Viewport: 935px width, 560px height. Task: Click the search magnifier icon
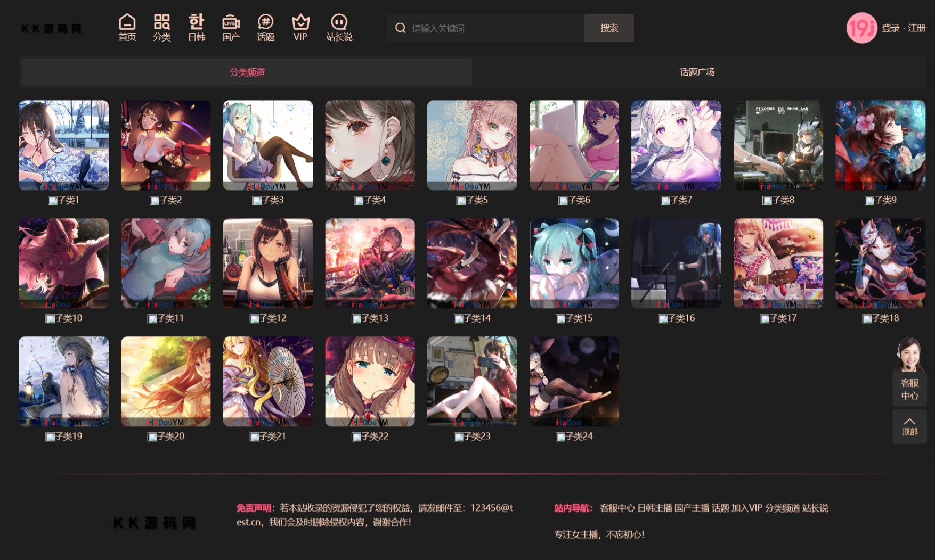(400, 28)
